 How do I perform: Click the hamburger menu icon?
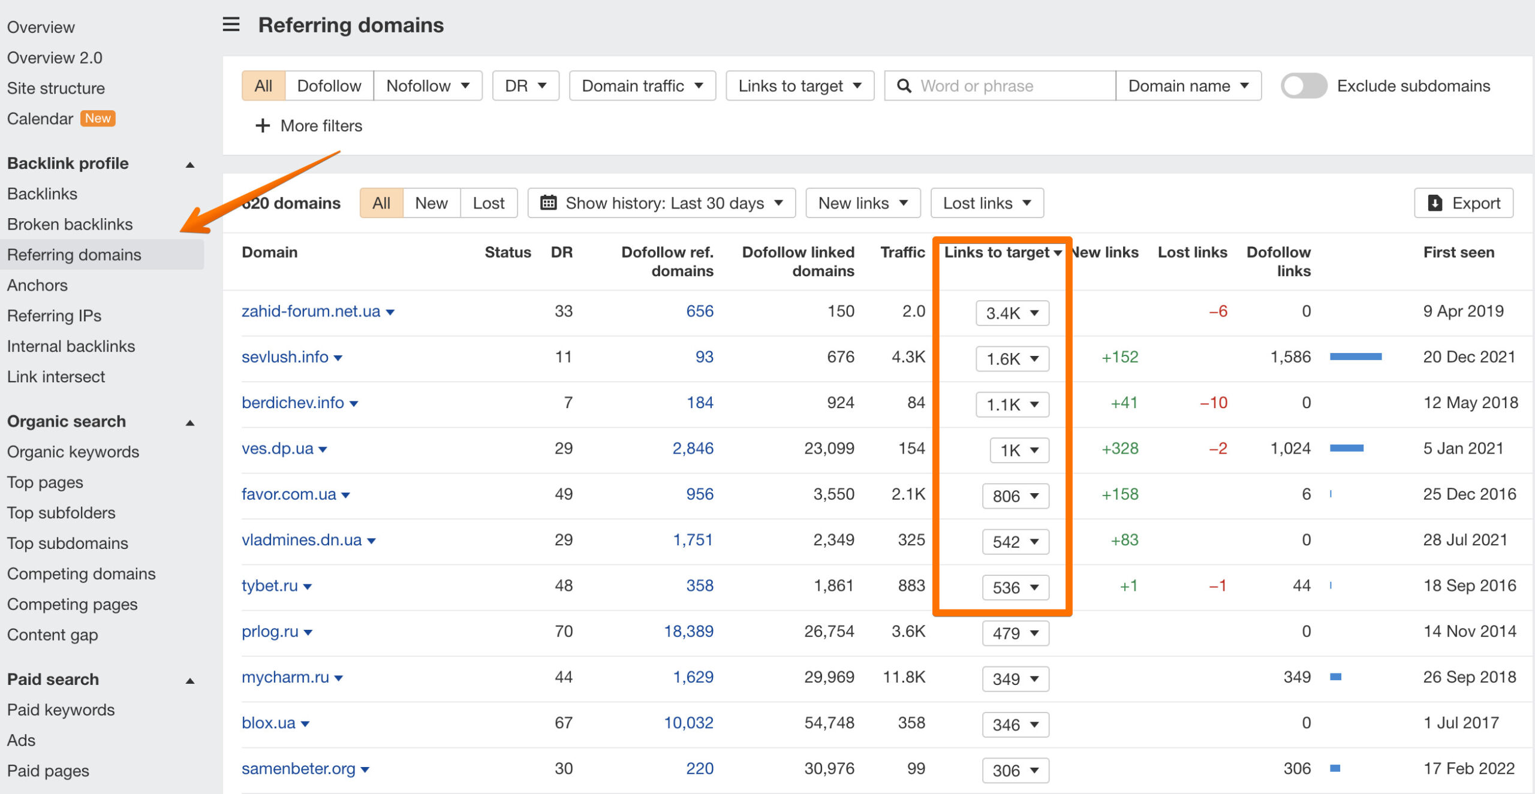click(x=231, y=25)
